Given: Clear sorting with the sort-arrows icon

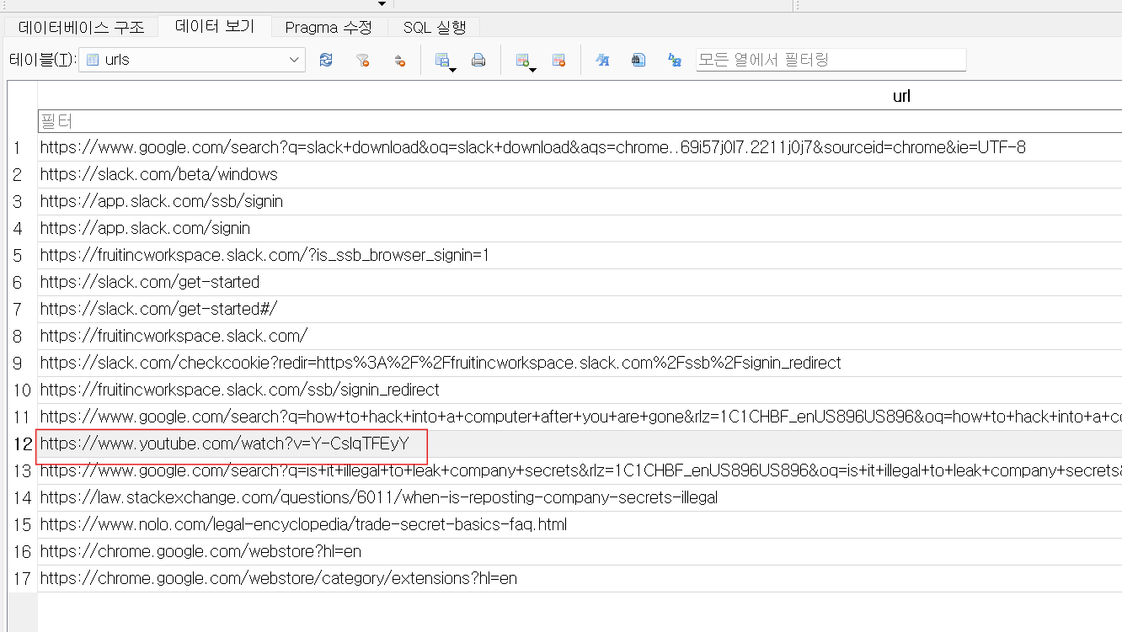Looking at the screenshot, I should coord(400,60).
